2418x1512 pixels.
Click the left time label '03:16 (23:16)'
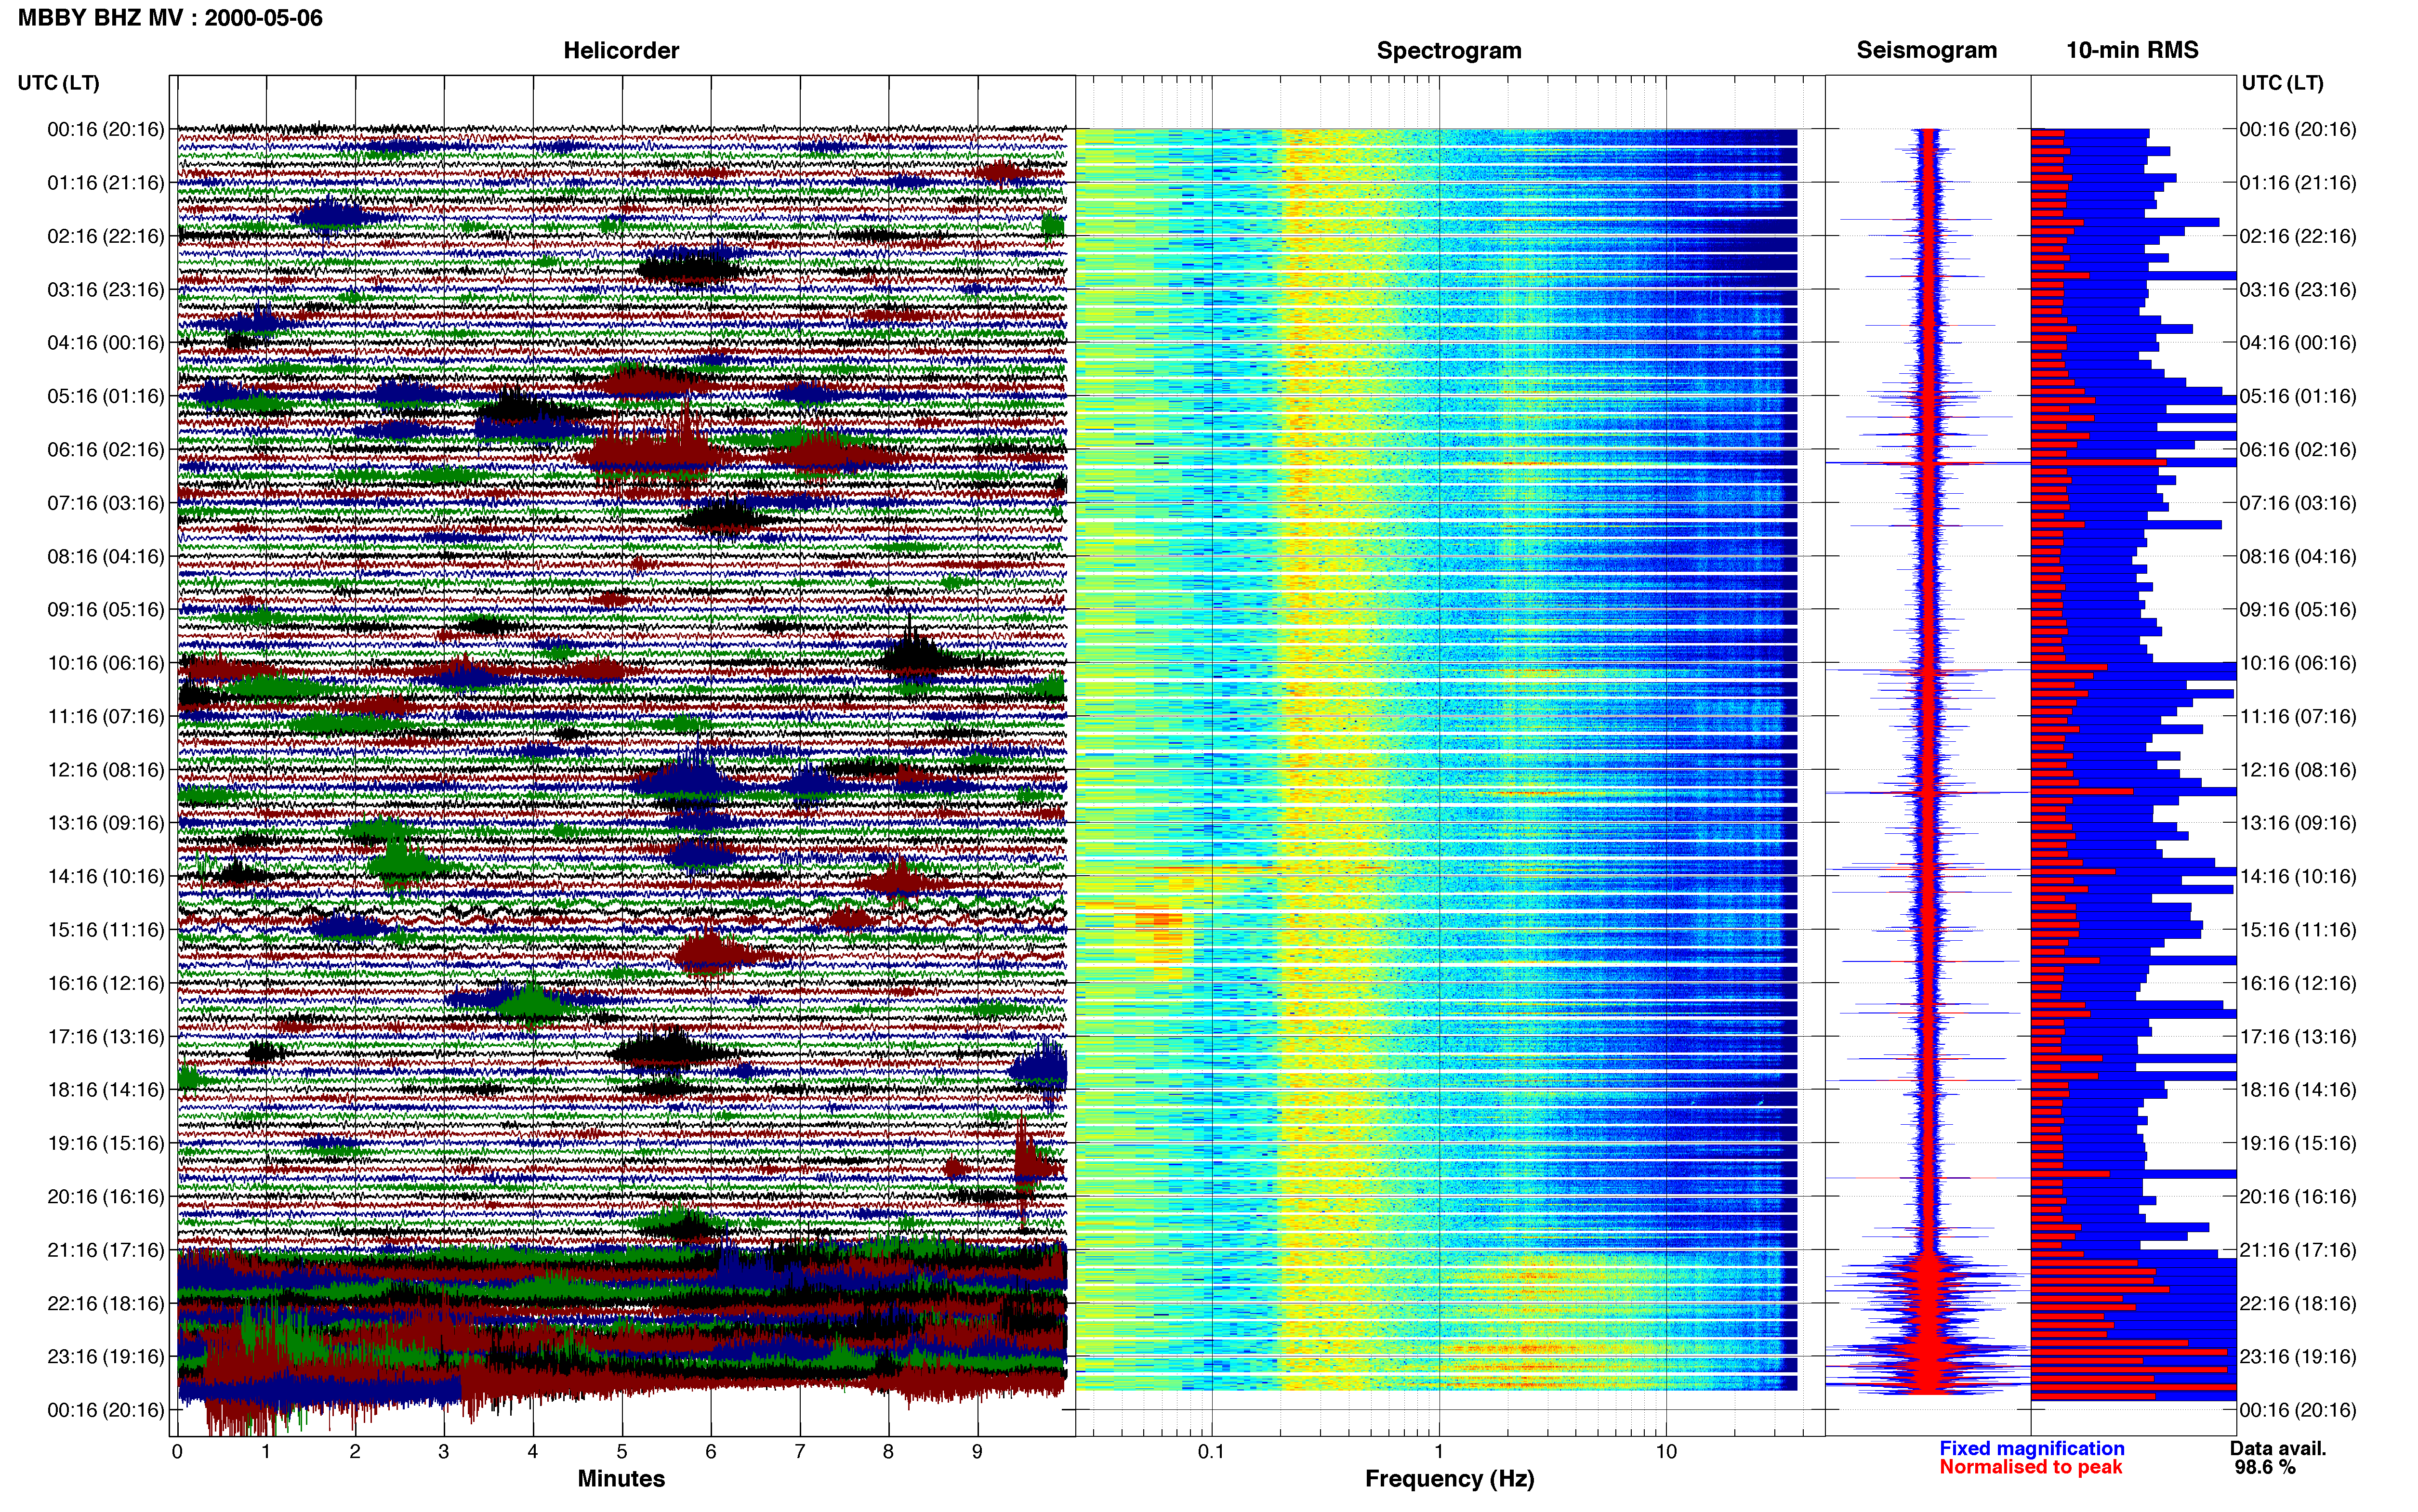point(106,290)
